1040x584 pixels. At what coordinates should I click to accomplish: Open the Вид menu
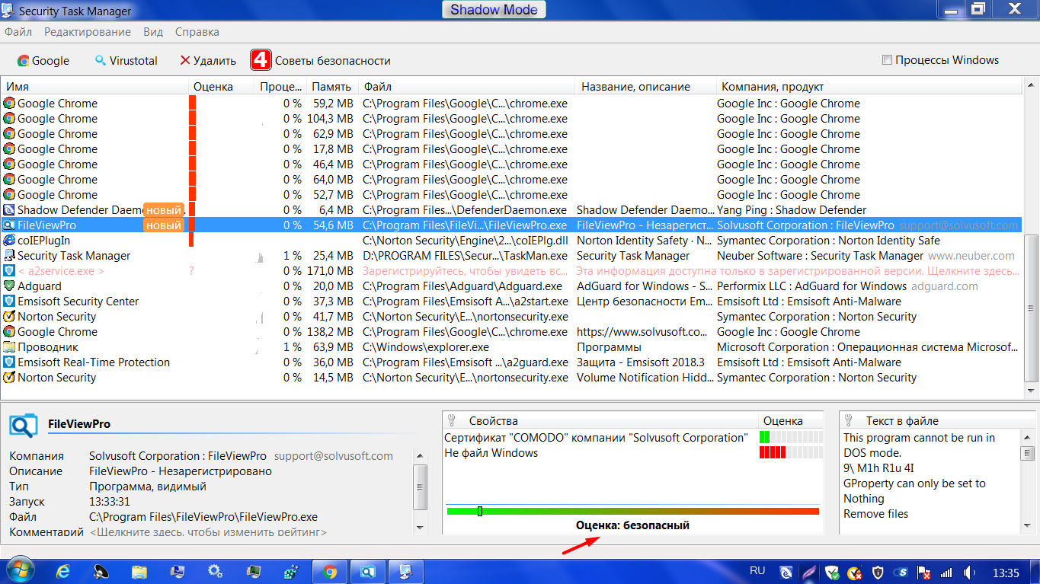[x=153, y=32]
